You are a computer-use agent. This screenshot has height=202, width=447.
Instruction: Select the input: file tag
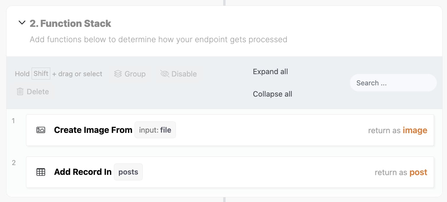pos(155,130)
